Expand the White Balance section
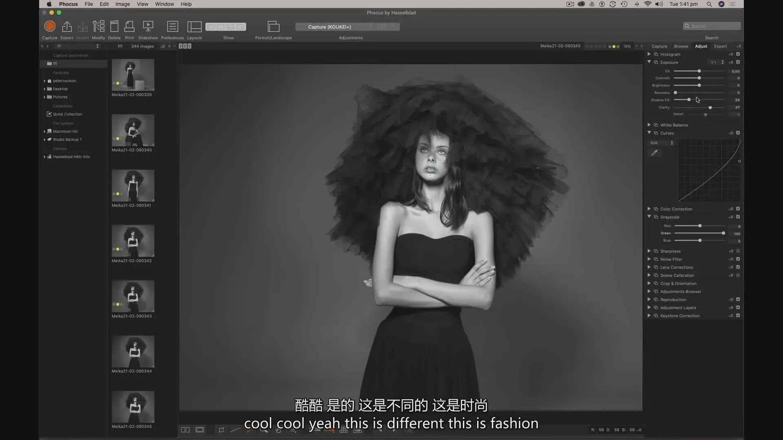Viewport: 783px width, 440px height. point(649,125)
